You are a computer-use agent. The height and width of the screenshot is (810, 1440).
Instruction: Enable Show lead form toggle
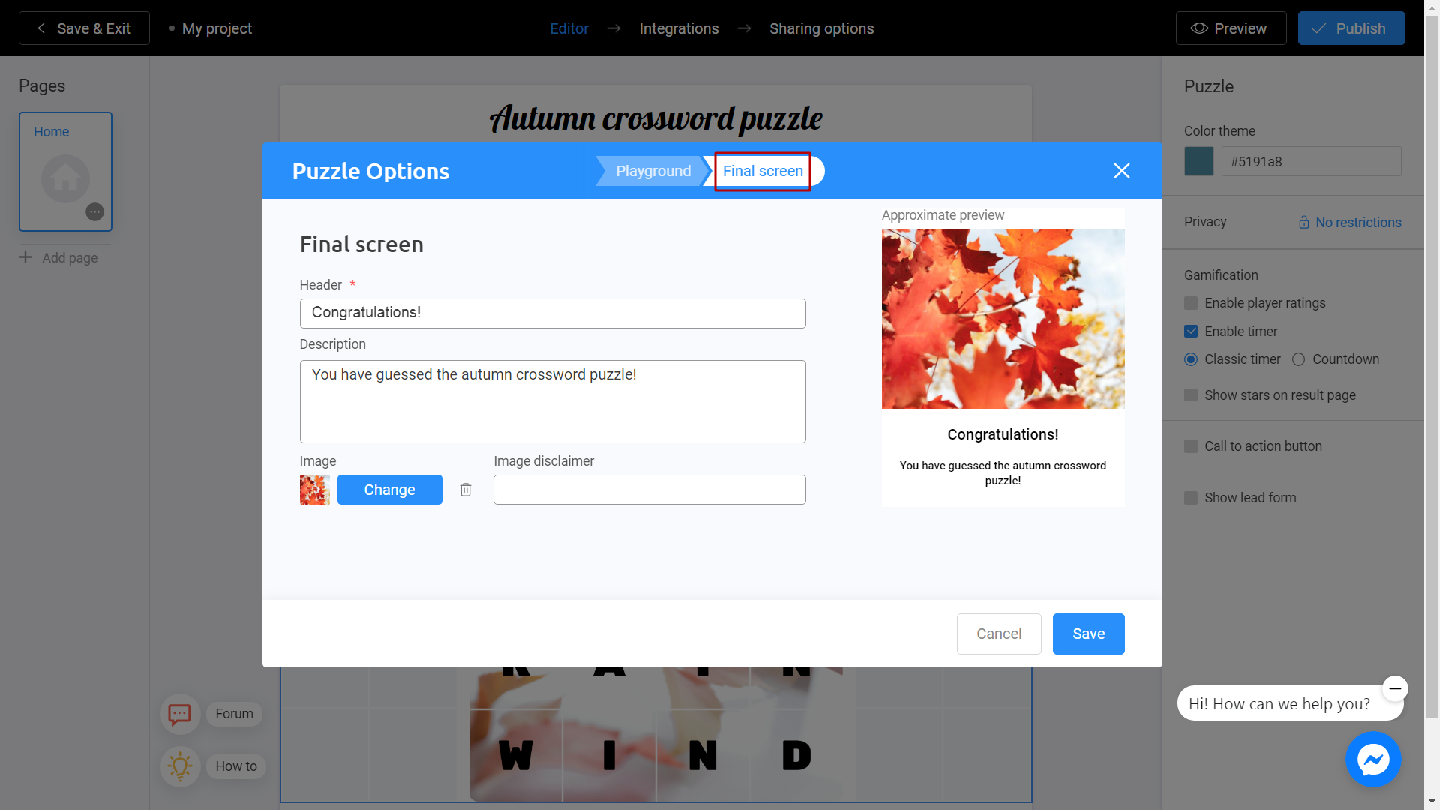pos(1192,497)
